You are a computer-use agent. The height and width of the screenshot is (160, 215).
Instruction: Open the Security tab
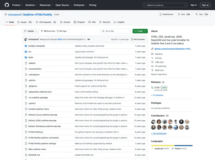point(105,22)
